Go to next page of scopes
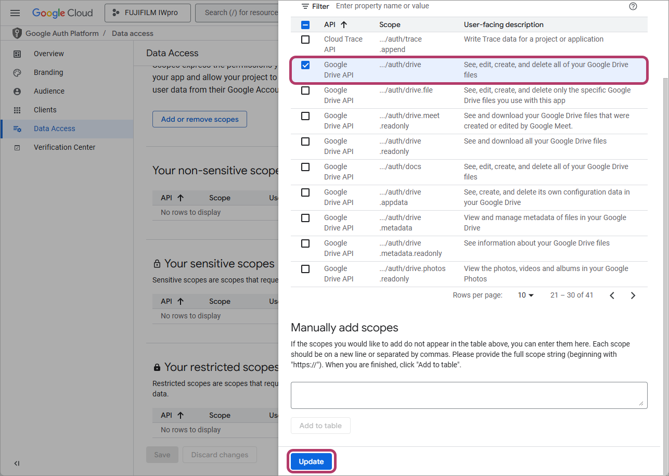 (x=633, y=295)
